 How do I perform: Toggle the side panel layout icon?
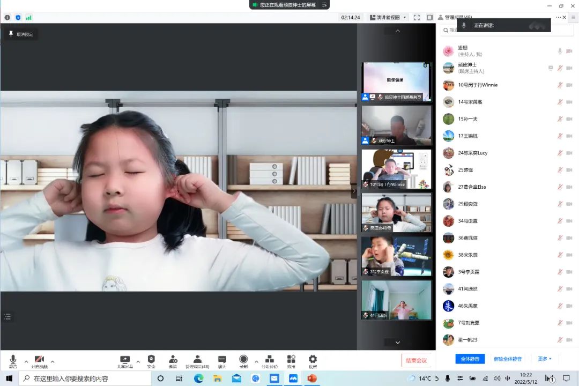click(x=429, y=18)
